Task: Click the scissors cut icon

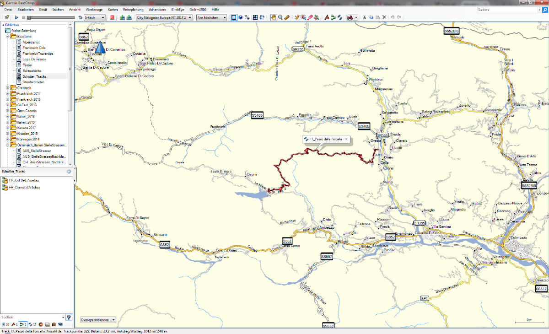Action: [364, 17]
